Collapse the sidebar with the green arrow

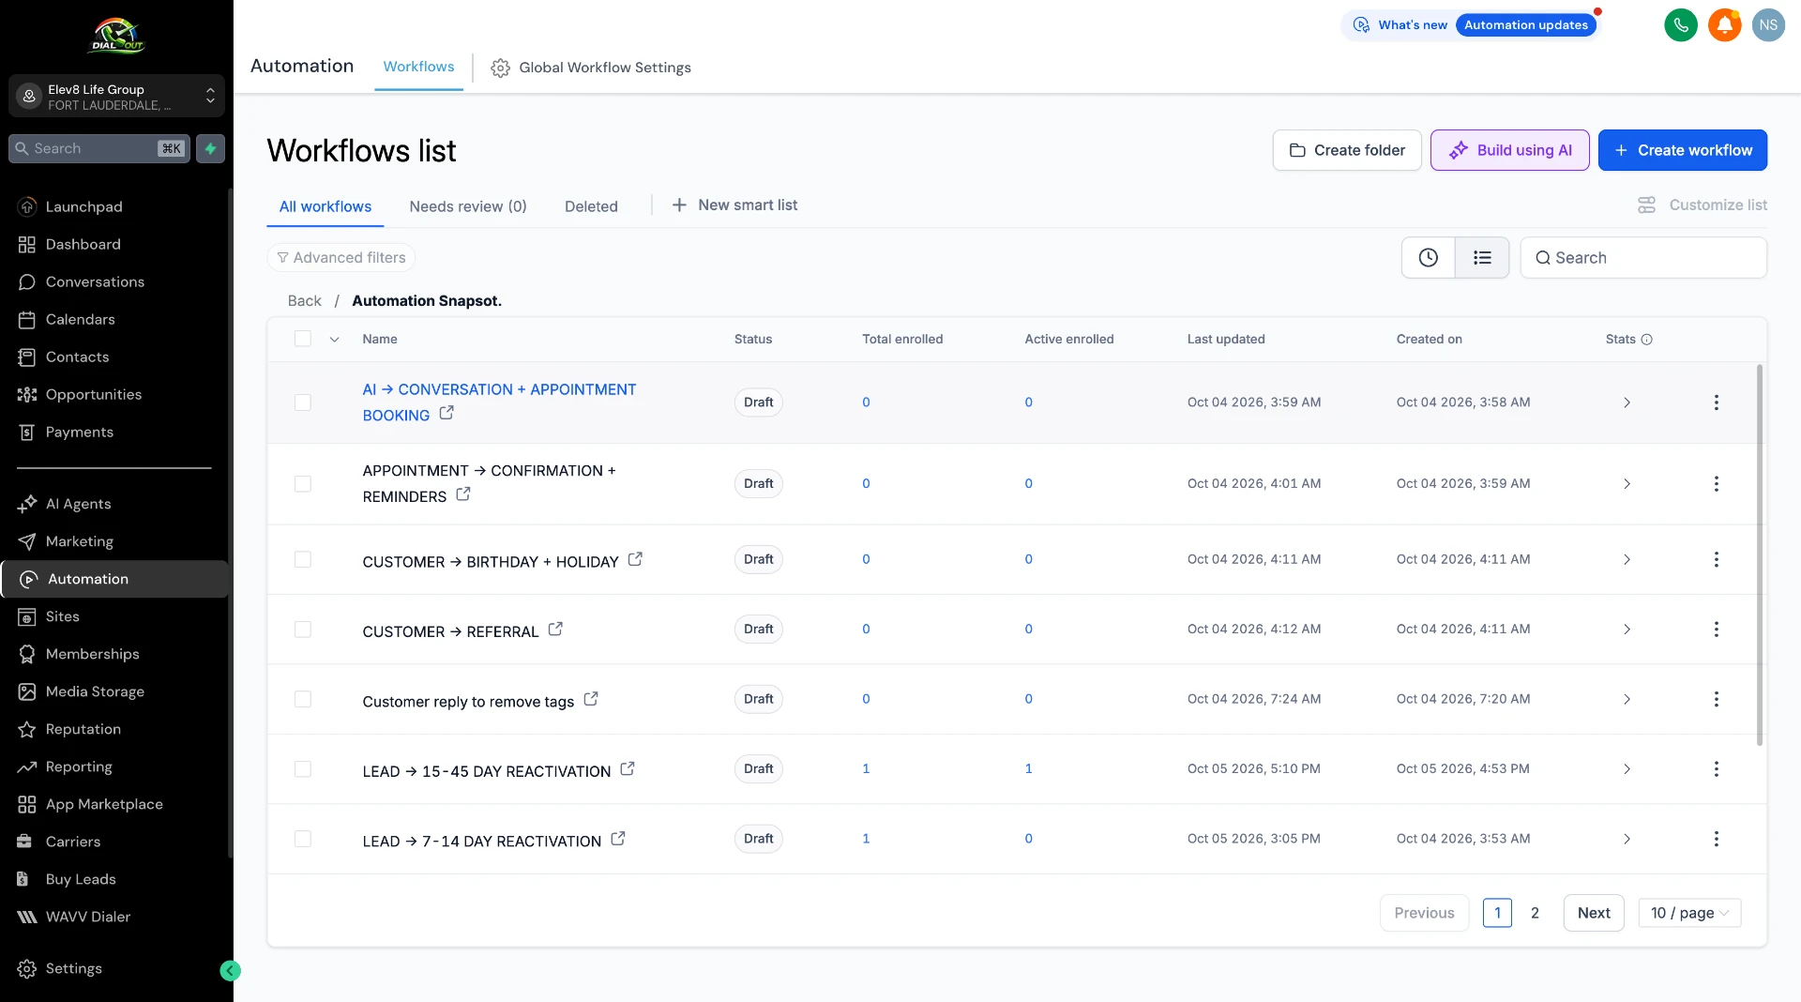[x=230, y=971]
